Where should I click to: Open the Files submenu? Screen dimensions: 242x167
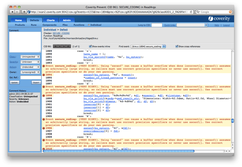click(x=65, y=25)
